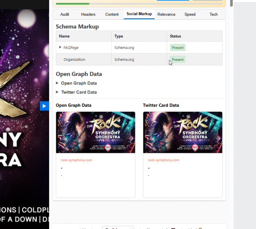
Task: Click the Open Graph preview image
Action: point(96,132)
